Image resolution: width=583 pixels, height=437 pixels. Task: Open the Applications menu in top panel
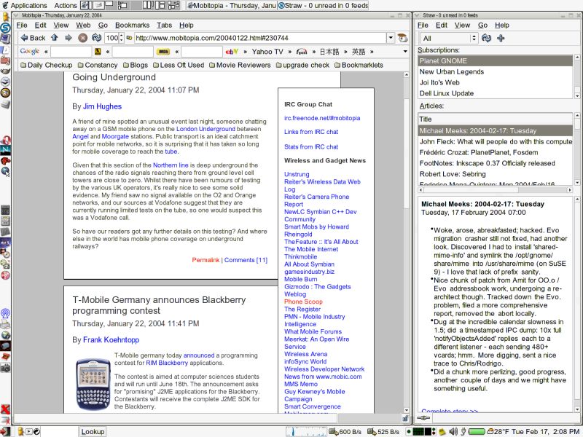coord(25,5)
